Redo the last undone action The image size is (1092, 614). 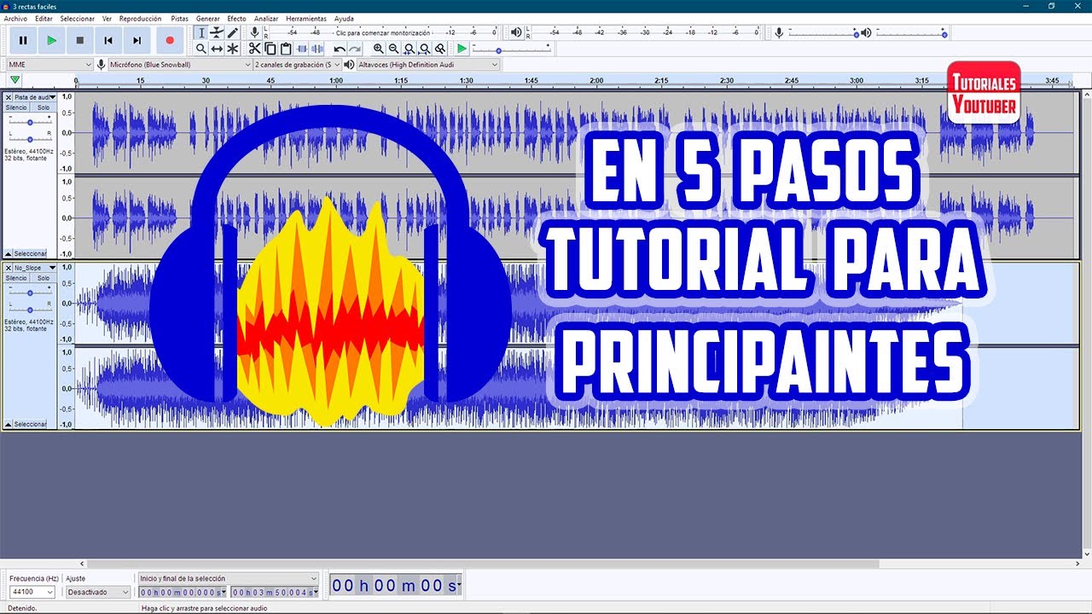(355, 49)
